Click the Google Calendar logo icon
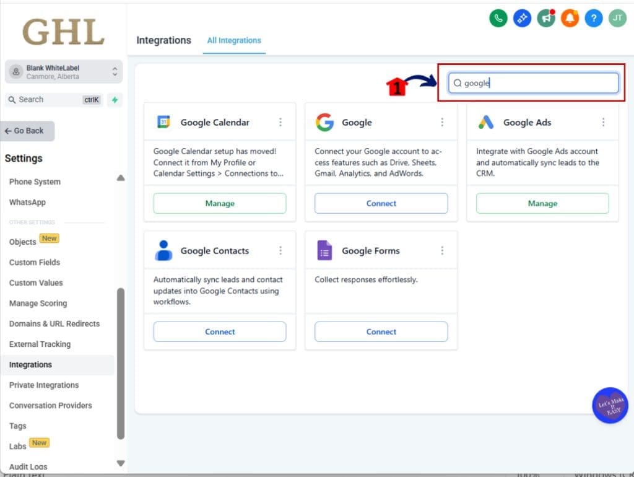This screenshot has height=477, width=634. click(163, 122)
